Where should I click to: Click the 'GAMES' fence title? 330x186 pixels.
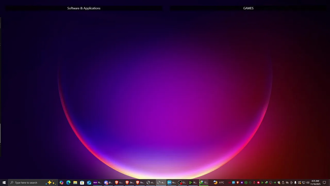pyautogui.click(x=248, y=8)
